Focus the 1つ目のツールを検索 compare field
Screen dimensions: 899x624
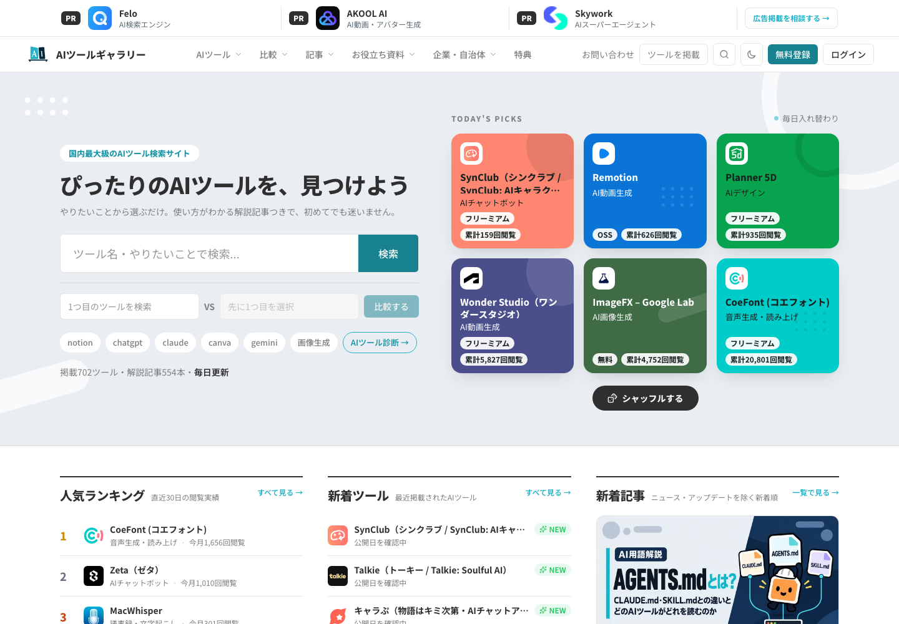click(x=129, y=306)
